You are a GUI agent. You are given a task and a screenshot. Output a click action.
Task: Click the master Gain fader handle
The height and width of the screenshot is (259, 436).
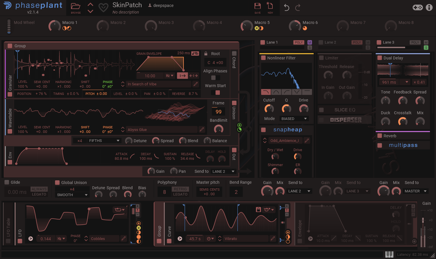[423, 220]
